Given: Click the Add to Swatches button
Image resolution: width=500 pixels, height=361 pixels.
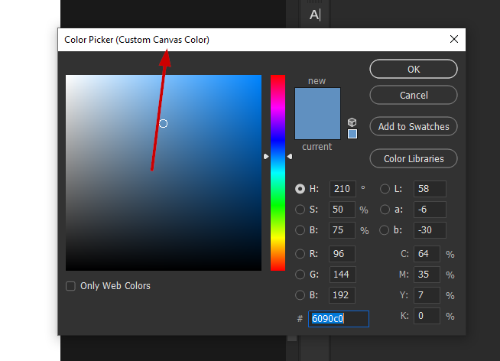Looking at the screenshot, I should coord(414,127).
